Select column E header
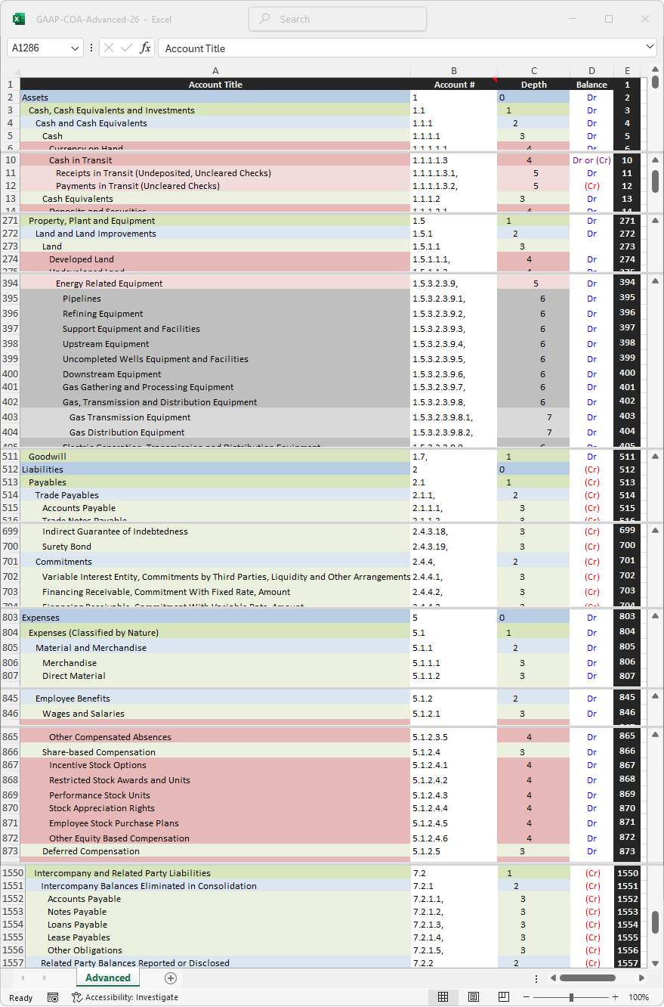 click(627, 71)
